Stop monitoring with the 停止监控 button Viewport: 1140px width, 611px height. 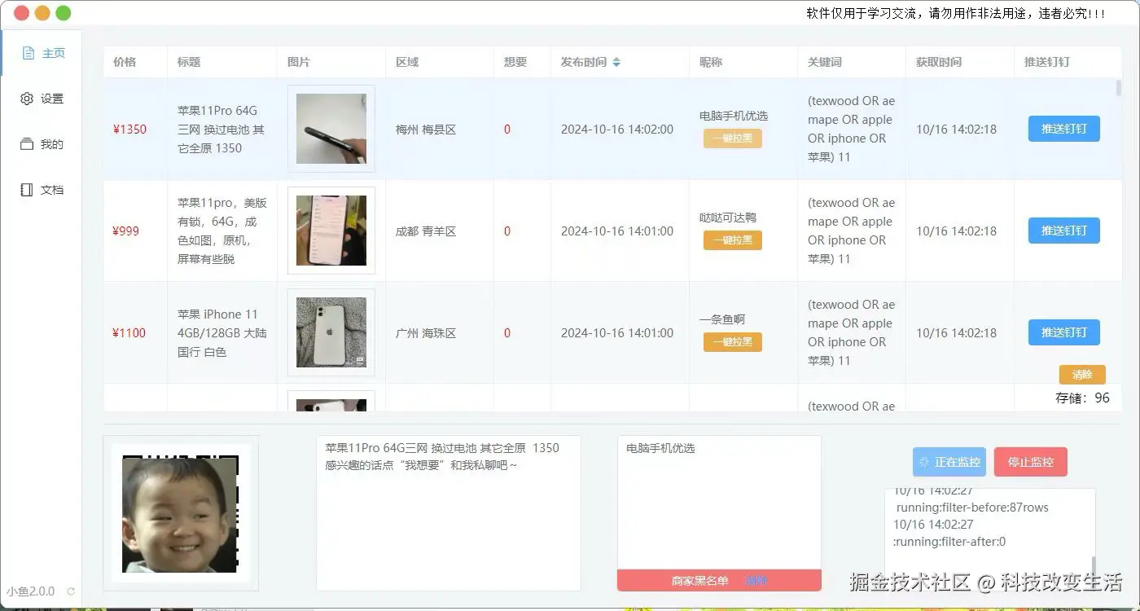1030,461
